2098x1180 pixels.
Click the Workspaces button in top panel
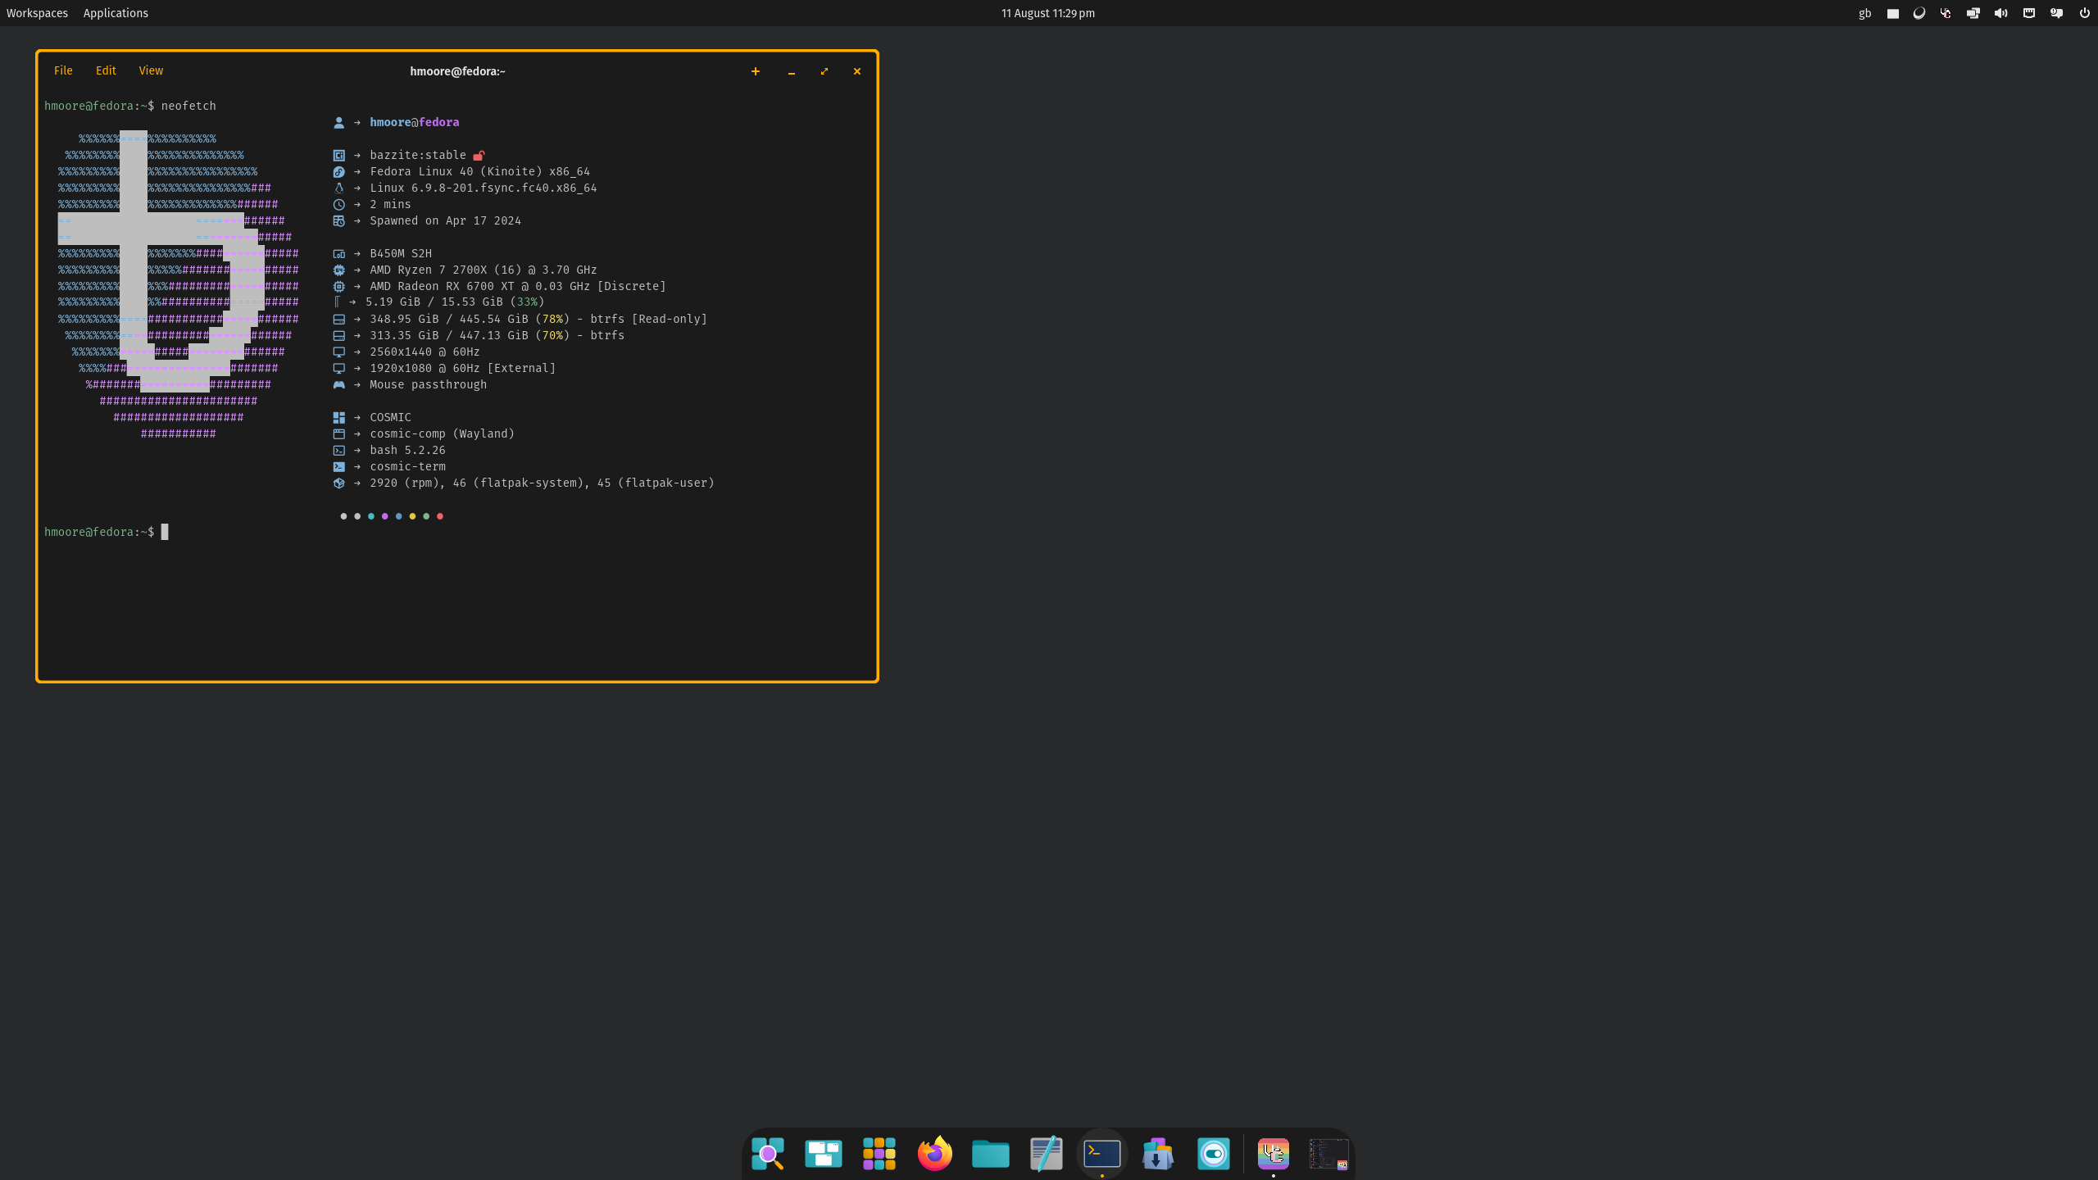click(37, 13)
